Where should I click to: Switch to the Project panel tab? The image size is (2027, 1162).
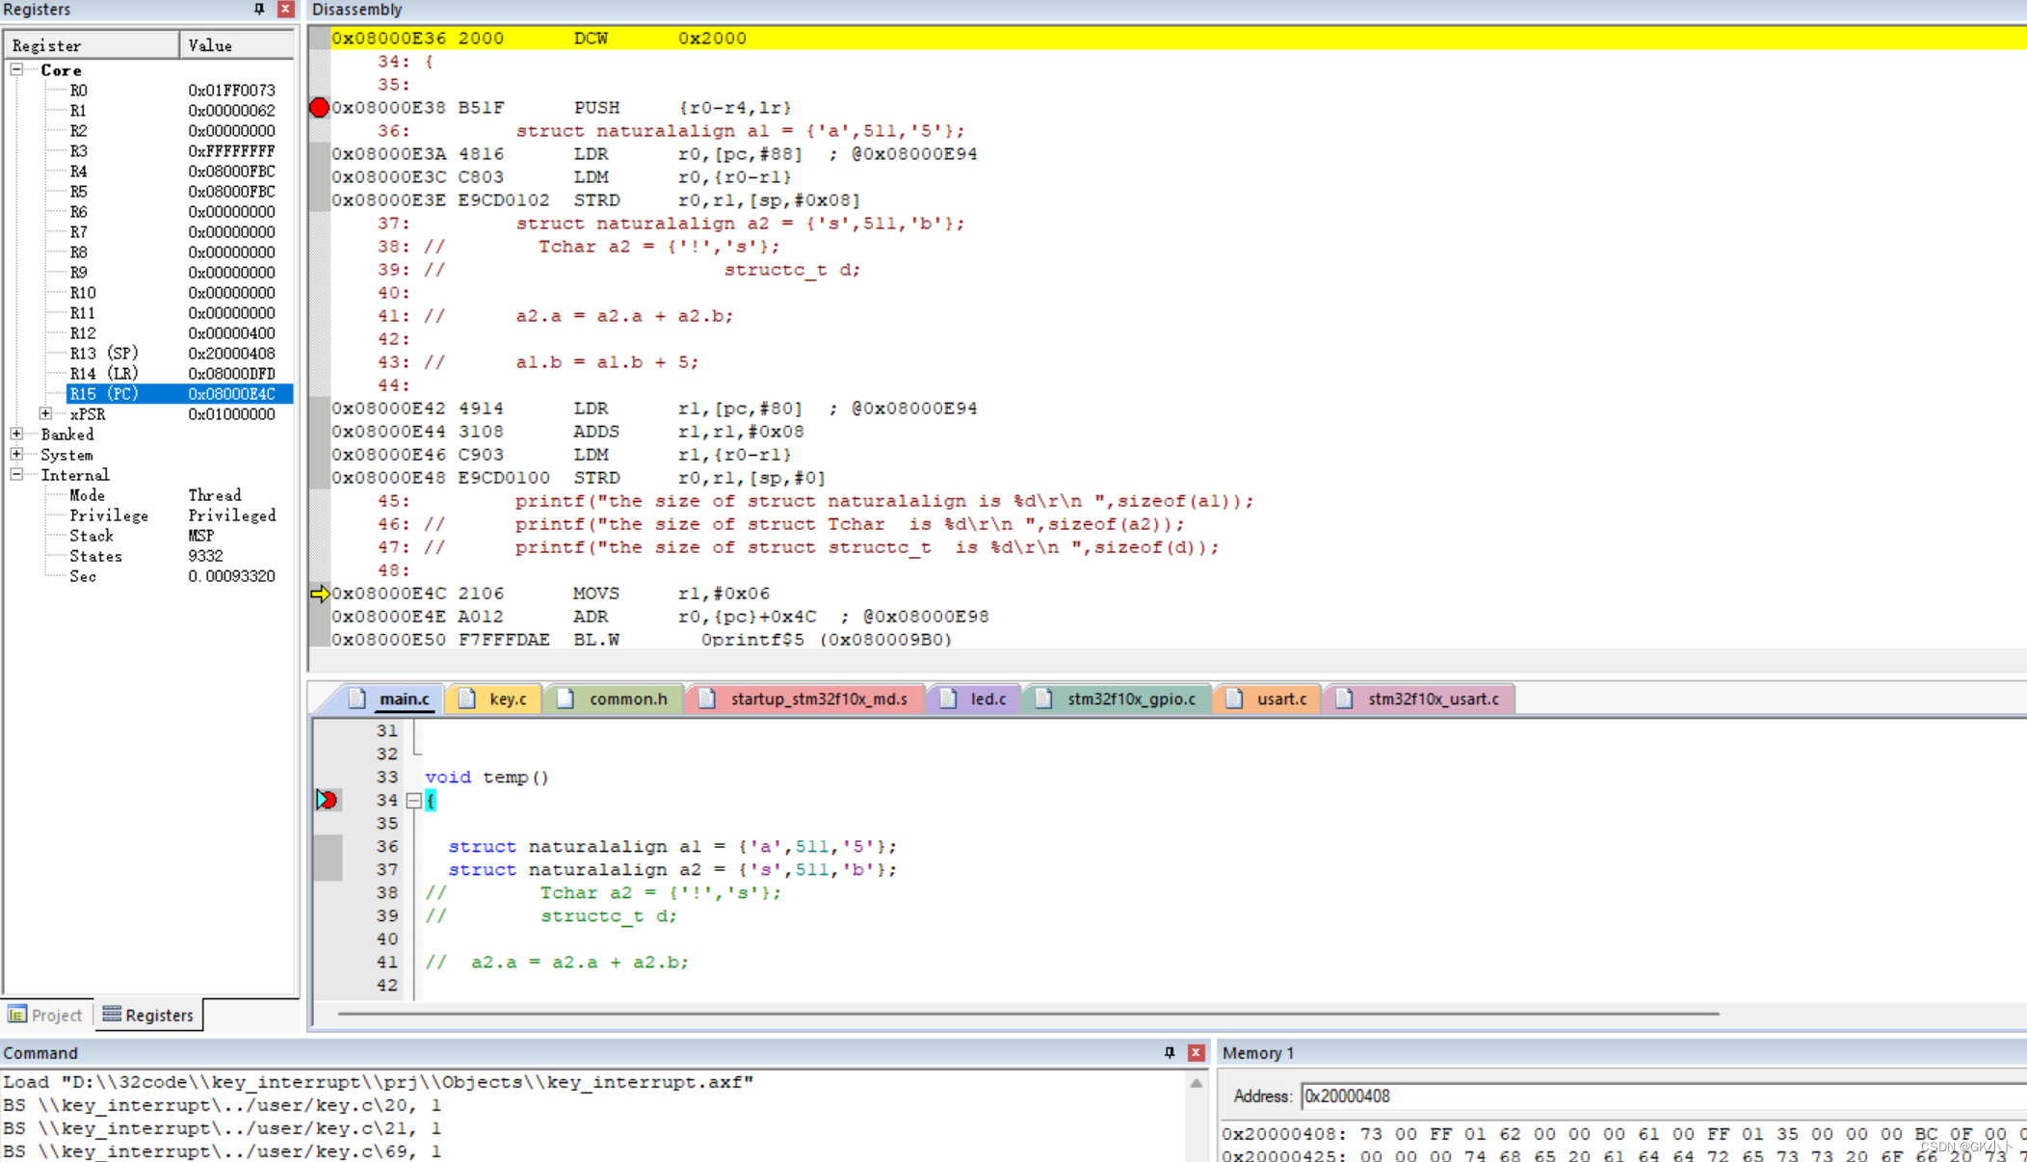[46, 1015]
